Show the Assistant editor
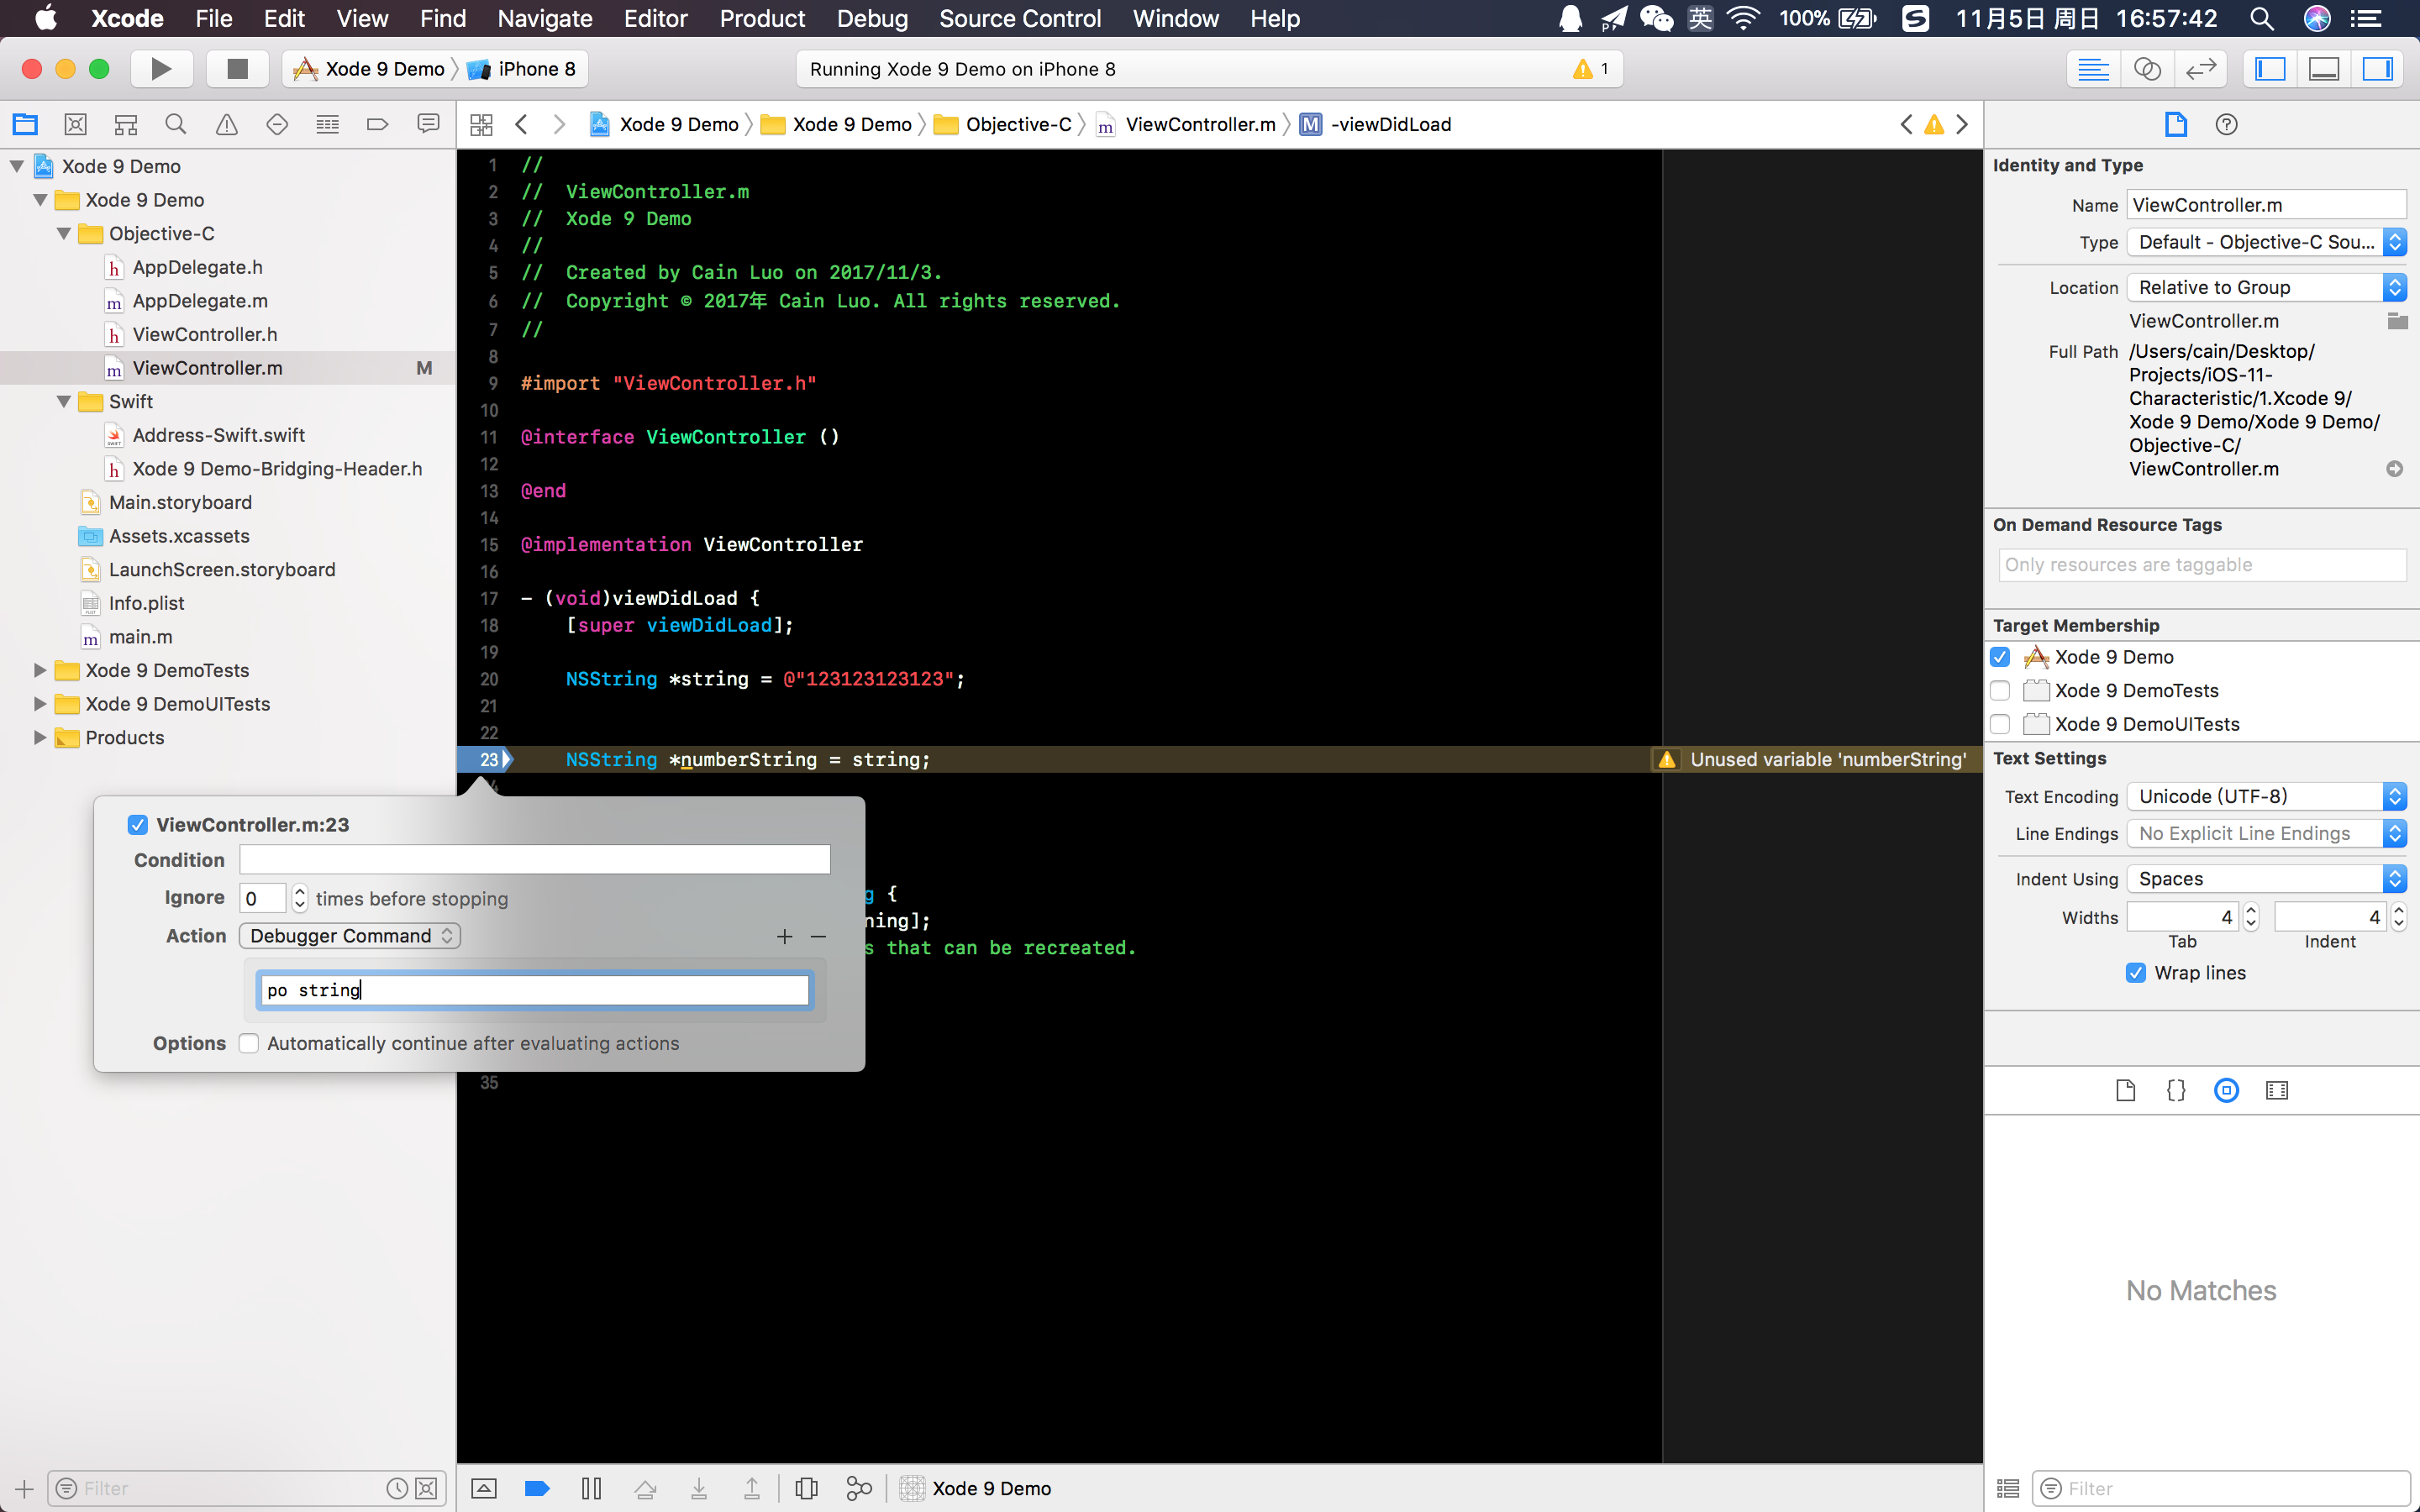 click(2147, 68)
